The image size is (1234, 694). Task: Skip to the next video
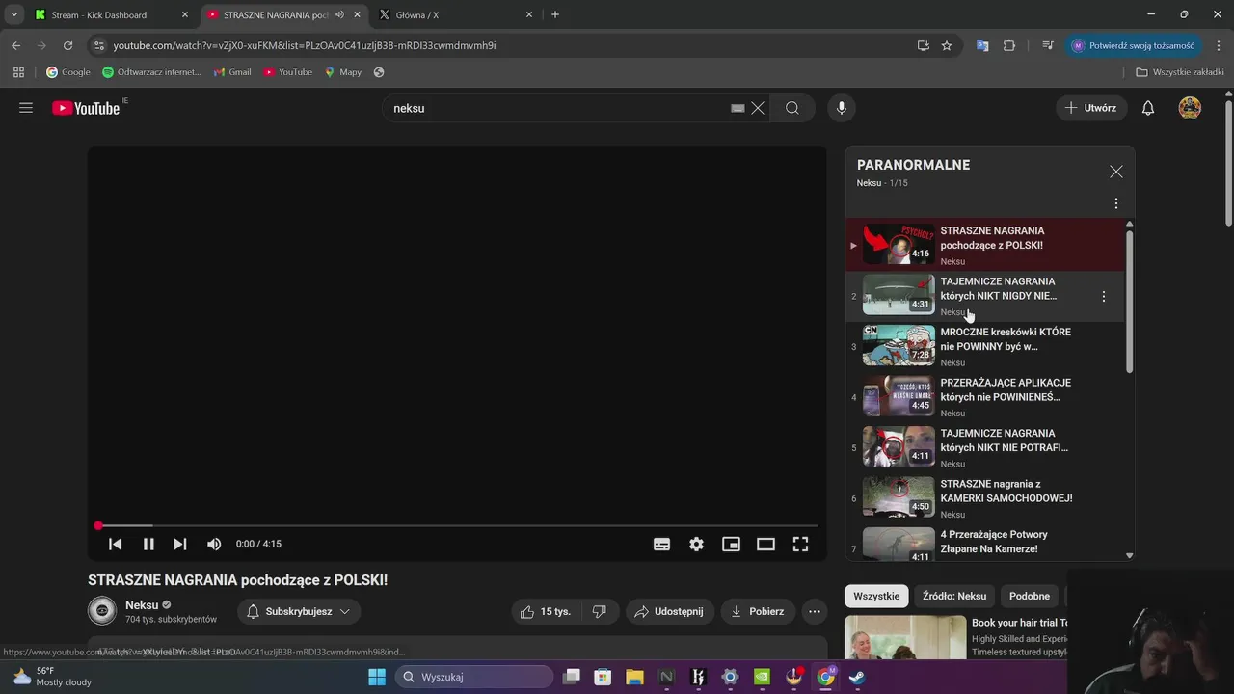pos(180,544)
